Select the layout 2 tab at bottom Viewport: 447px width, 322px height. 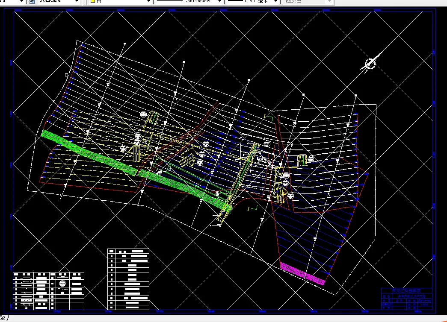pos(4,318)
